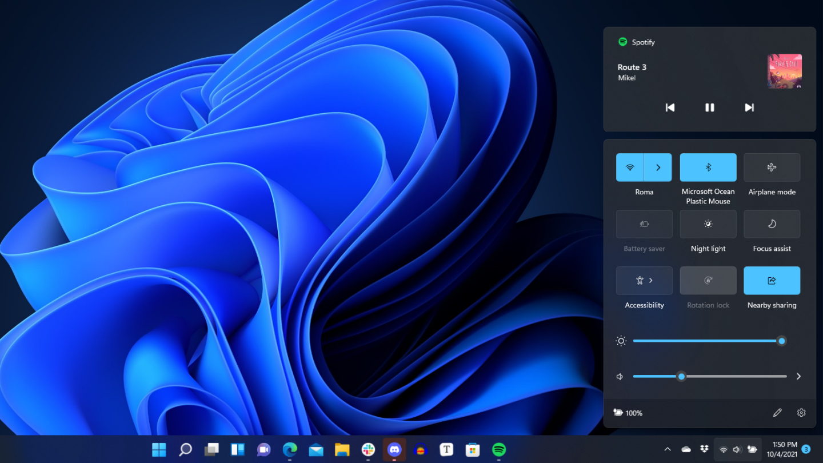
Task: Expand the Accessibility options chevron
Action: click(652, 281)
